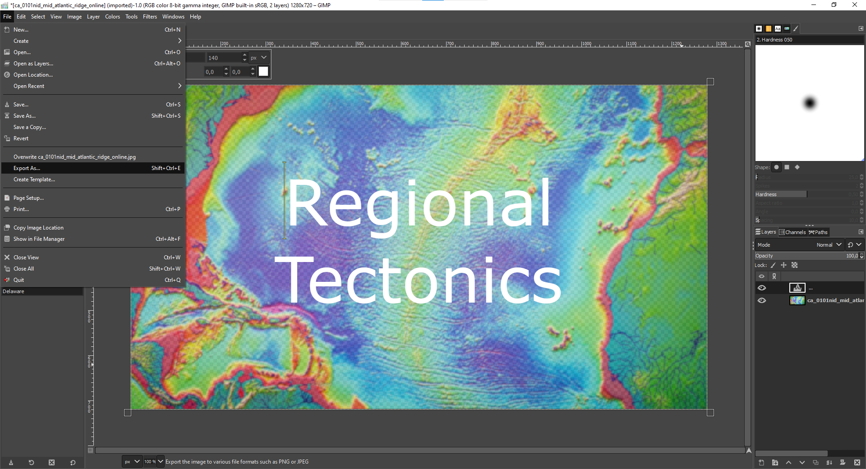Hide the text layer via eye icon

pos(762,288)
